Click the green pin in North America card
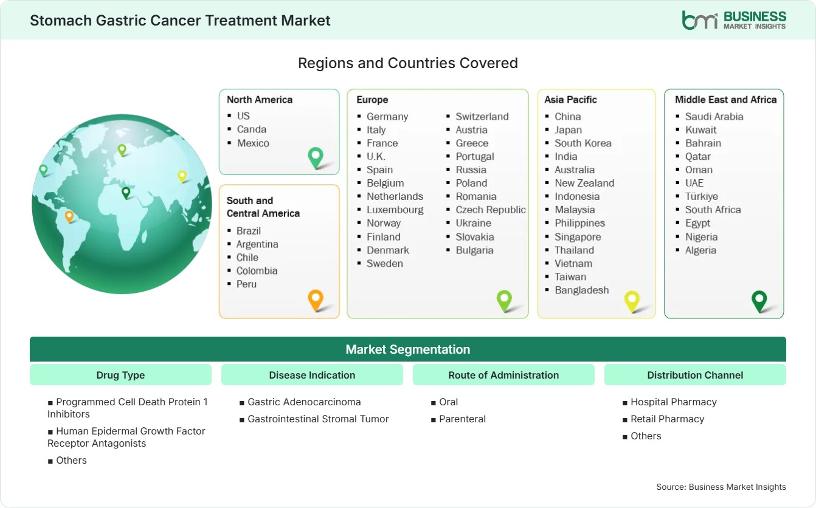The width and height of the screenshot is (816, 508). (x=316, y=157)
